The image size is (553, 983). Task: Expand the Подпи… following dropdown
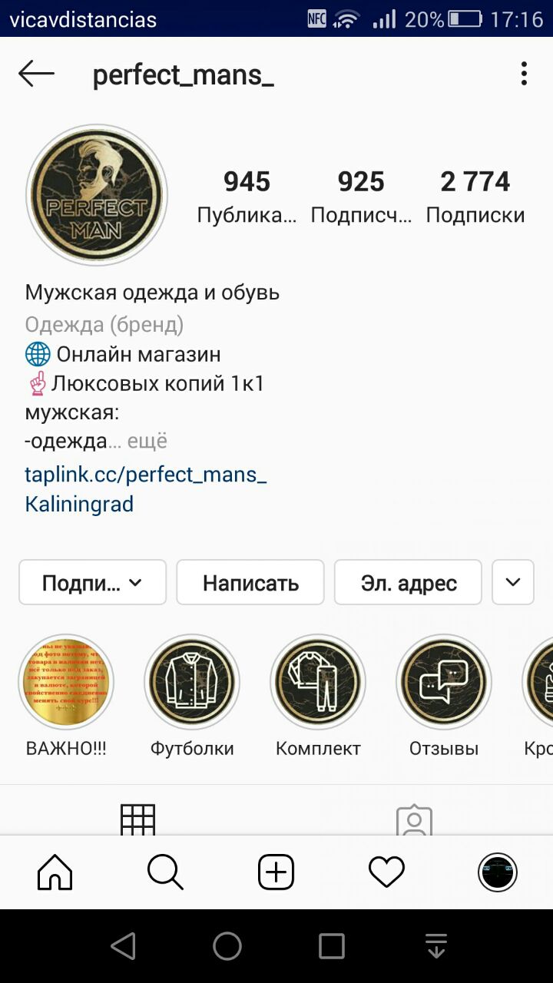(x=92, y=582)
